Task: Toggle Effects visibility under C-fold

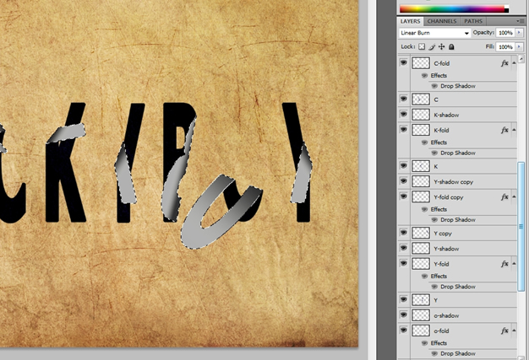Action: (x=424, y=76)
